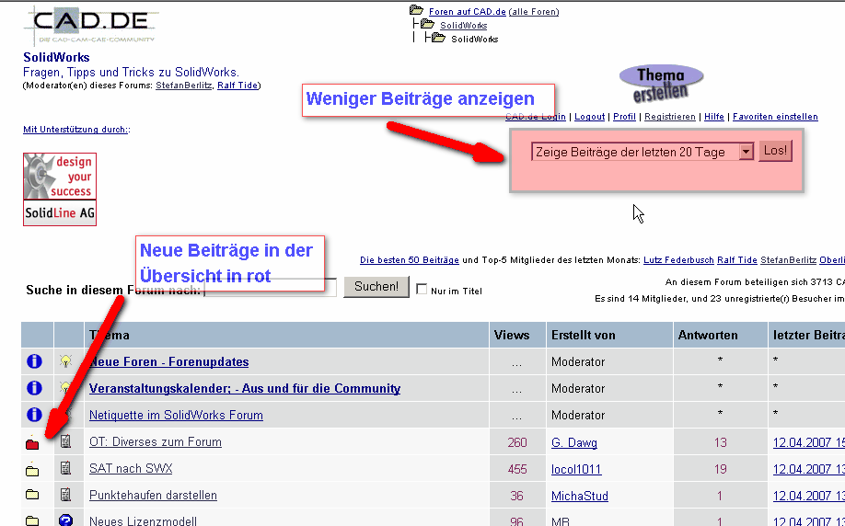Open MichaStud author profile
845x526 pixels.
click(579, 496)
